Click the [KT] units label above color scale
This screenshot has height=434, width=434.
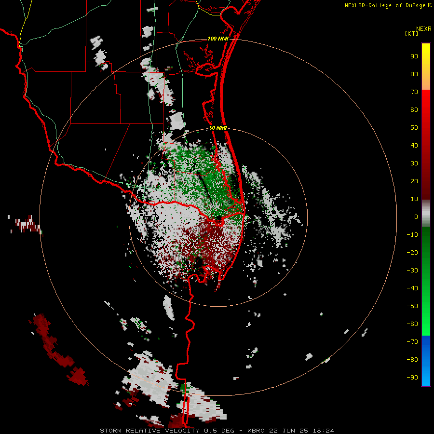[x=412, y=33]
